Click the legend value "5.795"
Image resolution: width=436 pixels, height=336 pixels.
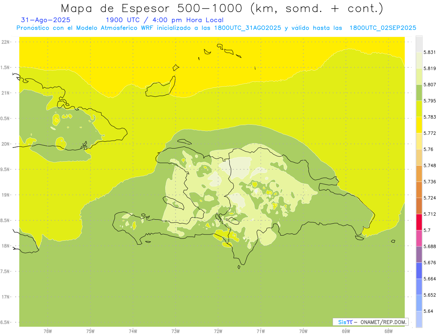tap(429, 100)
